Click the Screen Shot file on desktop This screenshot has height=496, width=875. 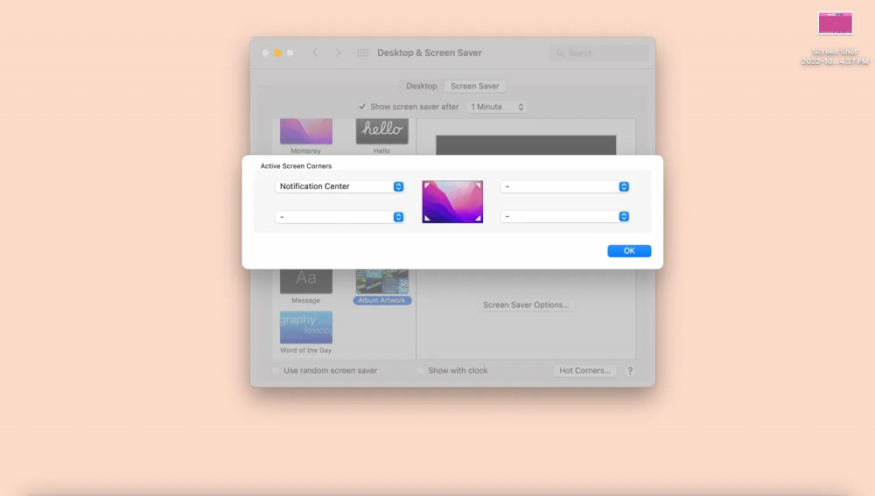(x=835, y=24)
